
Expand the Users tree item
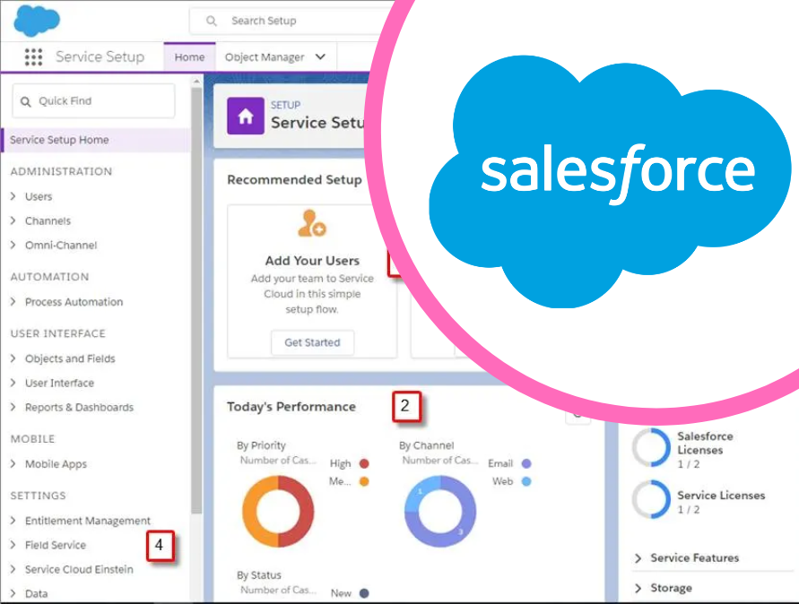coord(13,196)
